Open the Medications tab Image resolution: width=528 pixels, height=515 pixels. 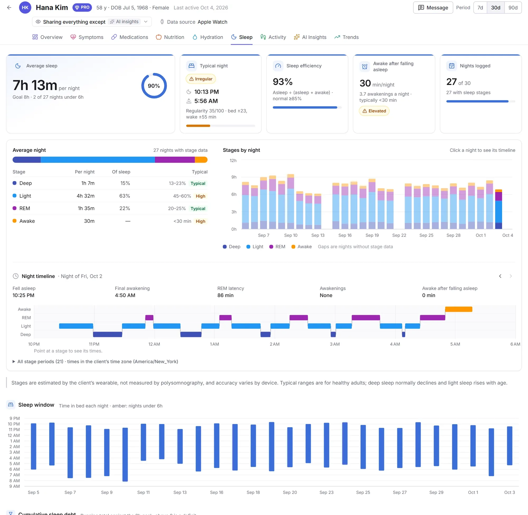pos(130,37)
